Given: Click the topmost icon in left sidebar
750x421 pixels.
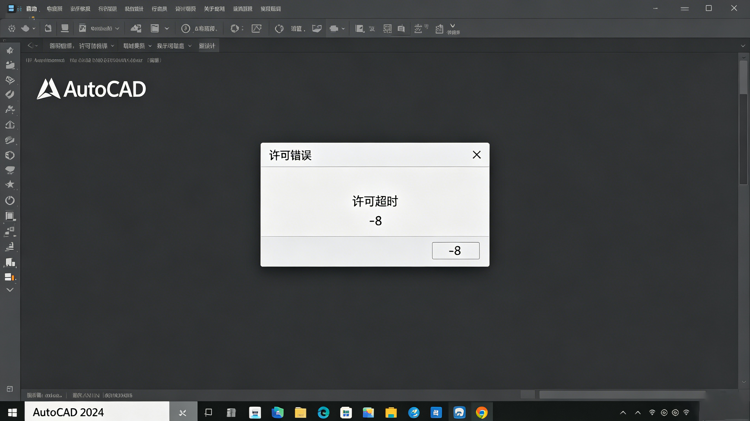Looking at the screenshot, I should pos(10,50).
